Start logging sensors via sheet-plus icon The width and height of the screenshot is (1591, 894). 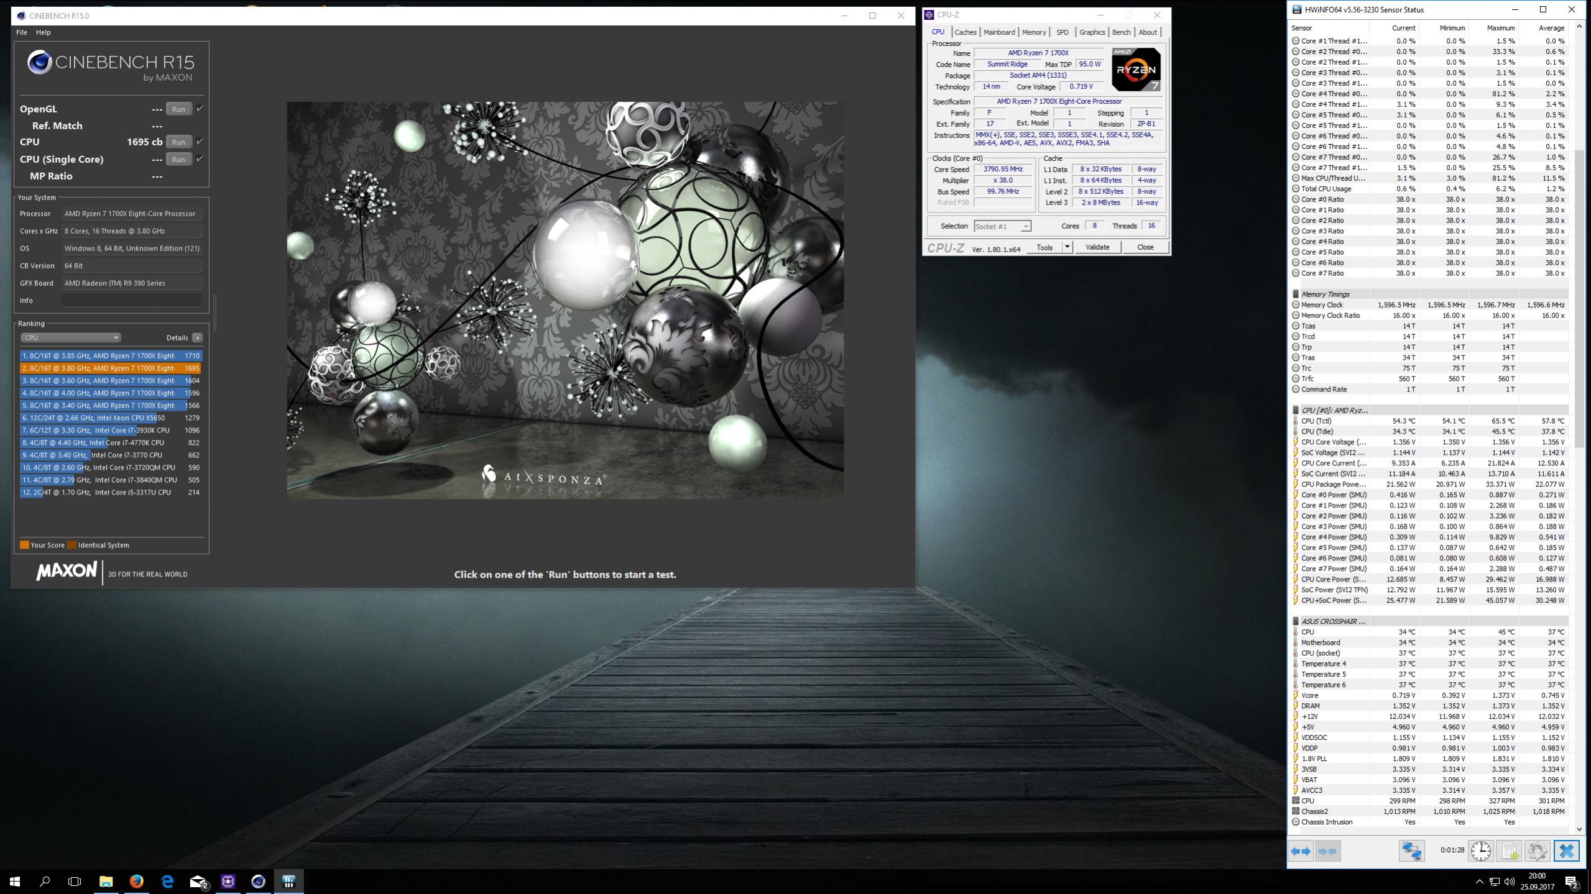tap(1510, 851)
